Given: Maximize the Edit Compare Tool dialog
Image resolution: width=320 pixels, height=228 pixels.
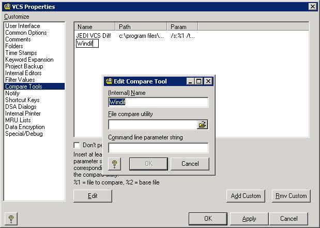Looking at the screenshot, I should pos(199,81).
